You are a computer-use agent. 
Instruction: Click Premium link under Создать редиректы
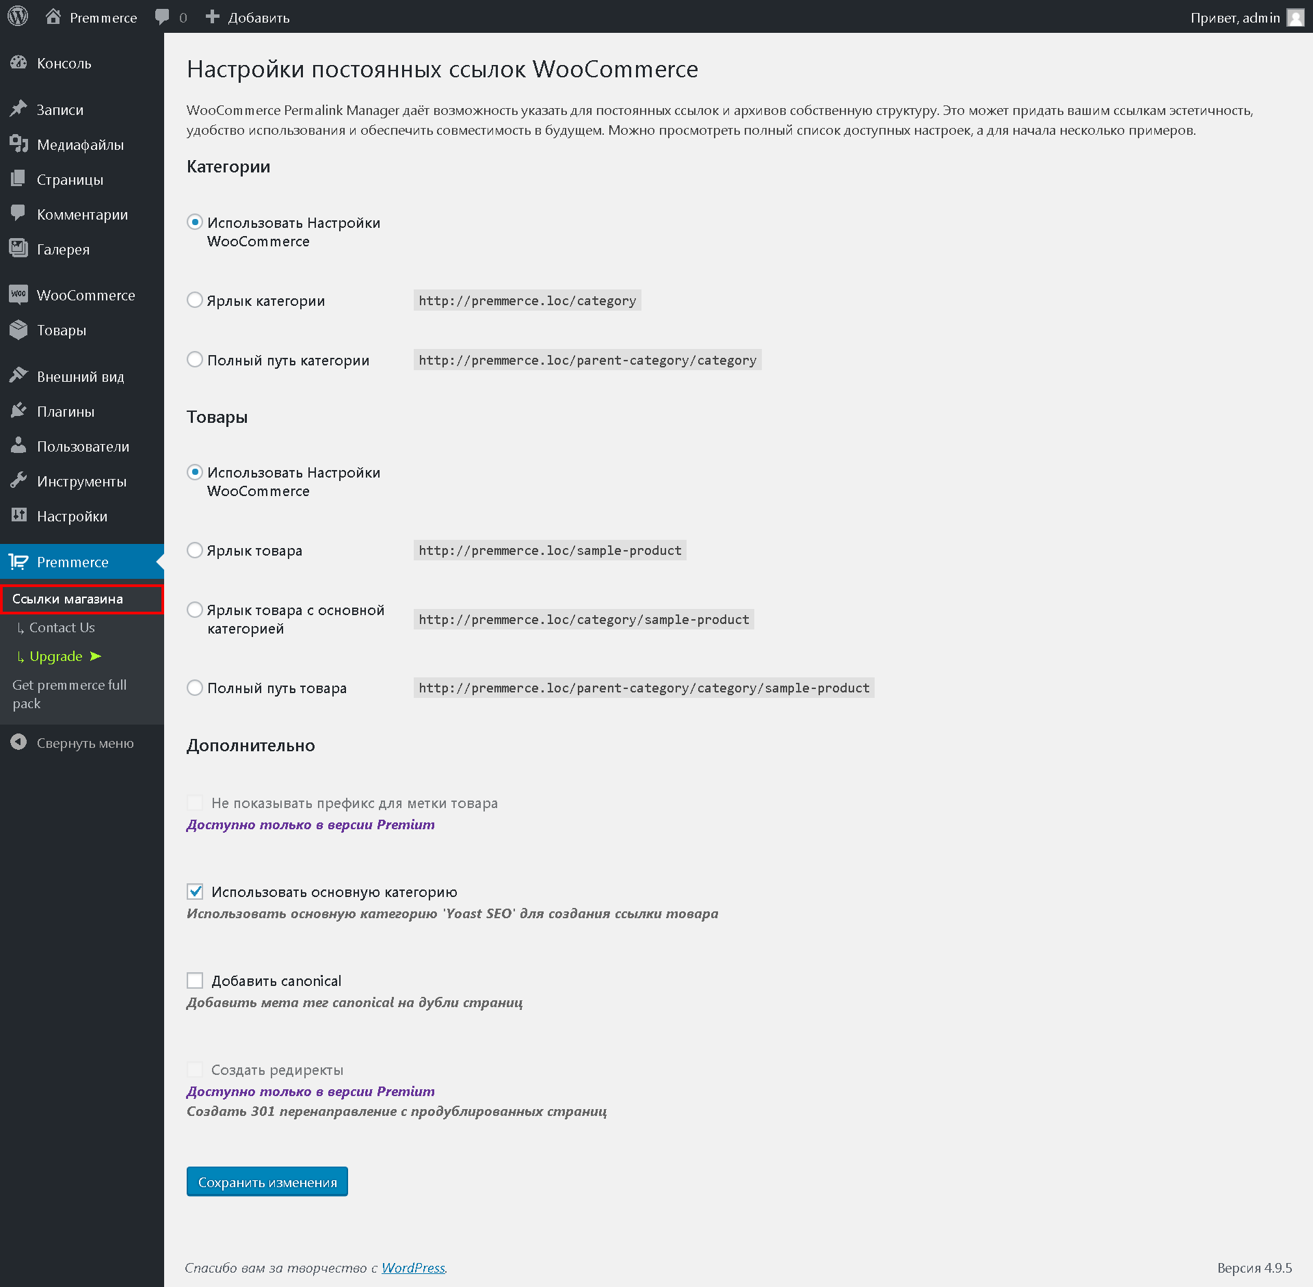click(310, 1091)
